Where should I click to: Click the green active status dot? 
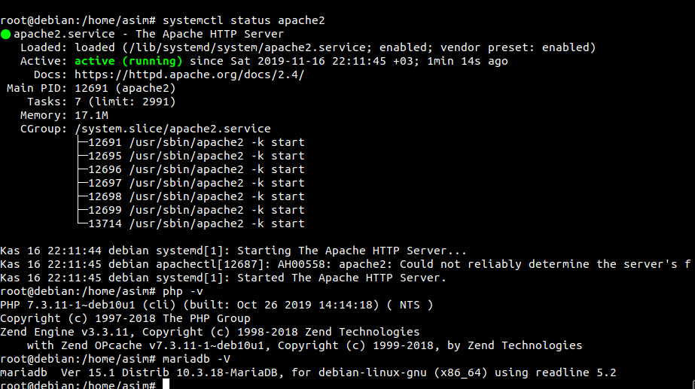coord(5,34)
